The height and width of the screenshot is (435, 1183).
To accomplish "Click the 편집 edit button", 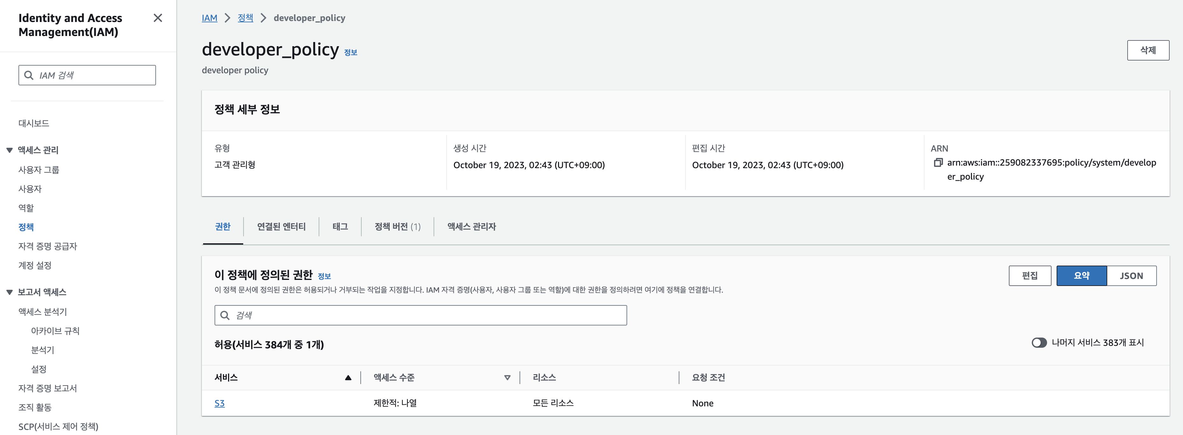I will 1030,275.
